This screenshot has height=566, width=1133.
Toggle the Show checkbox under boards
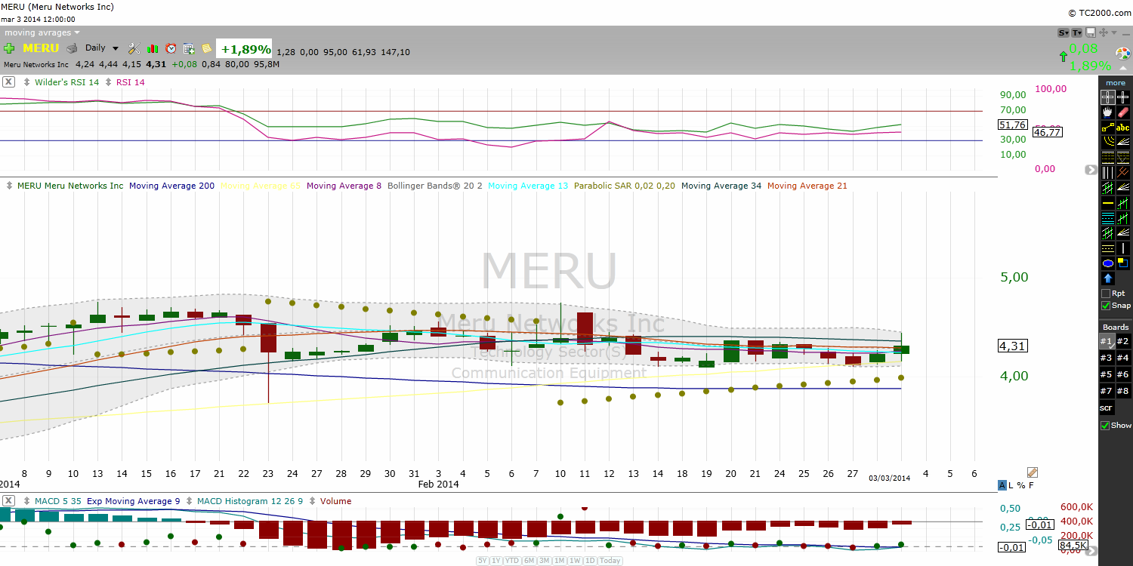(1106, 425)
